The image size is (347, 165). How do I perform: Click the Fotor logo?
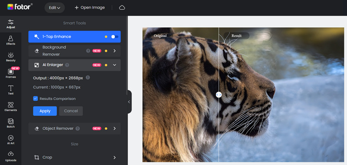pyautogui.click(x=20, y=7)
